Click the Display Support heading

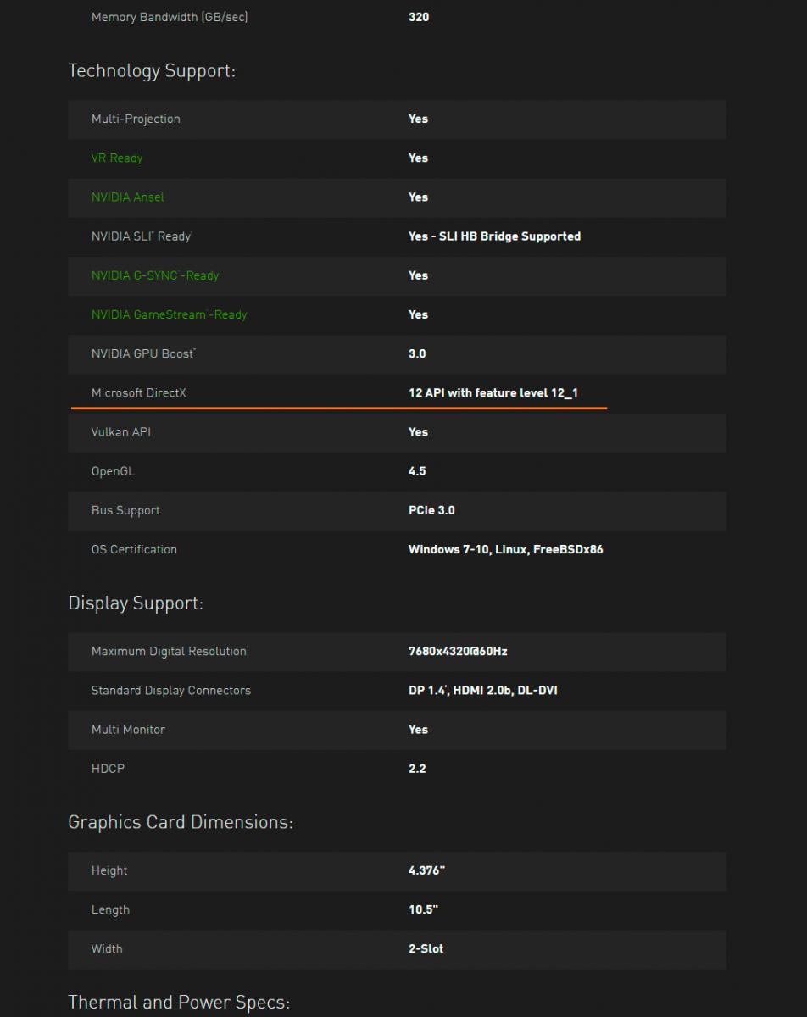pos(136,603)
